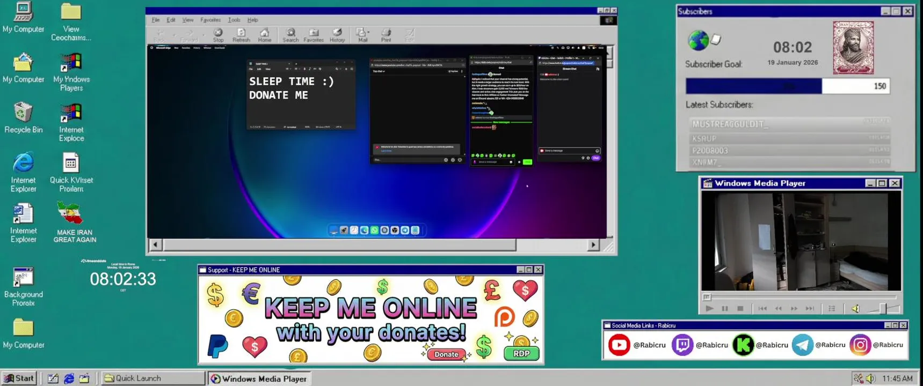Click the PayPal logo in the banner
Image resolution: width=923 pixels, height=386 pixels.
click(217, 346)
